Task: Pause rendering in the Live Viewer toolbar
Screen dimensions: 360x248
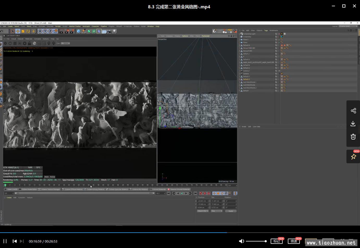Action: (x=15, y=43)
